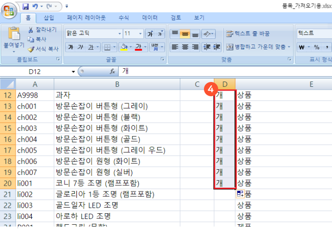332x237 pixels.
Task: Click 텍스트 줄 바꿈 wrap text button
Action: [x=248, y=34]
